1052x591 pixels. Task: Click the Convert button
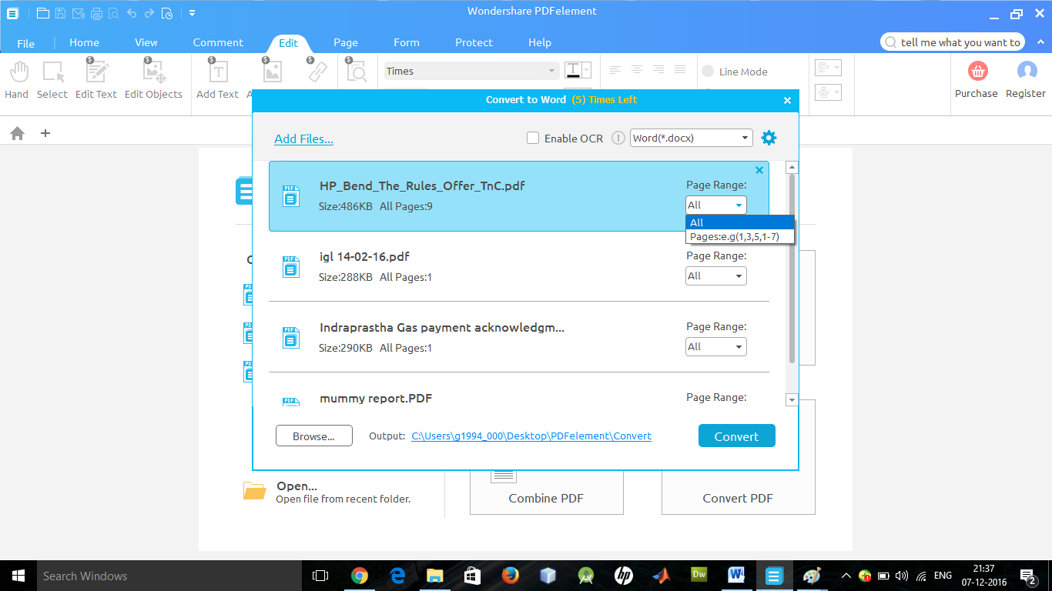(x=737, y=436)
